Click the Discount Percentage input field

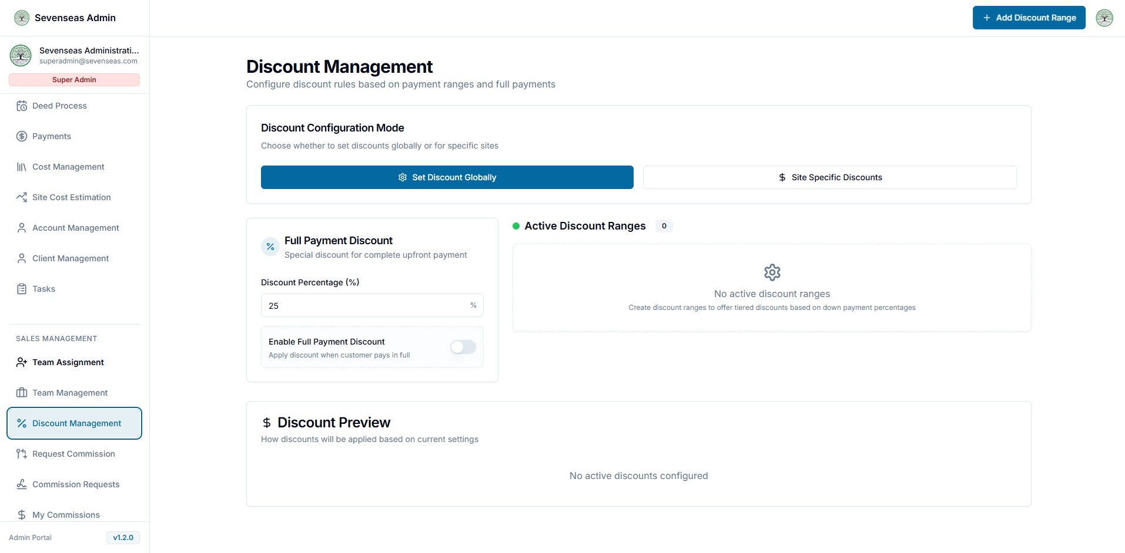(364, 305)
